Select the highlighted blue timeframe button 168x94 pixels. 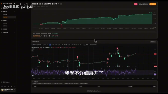pos(50,45)
